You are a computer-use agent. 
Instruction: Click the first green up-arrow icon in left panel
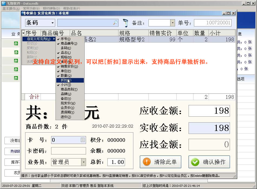(16, 44)
